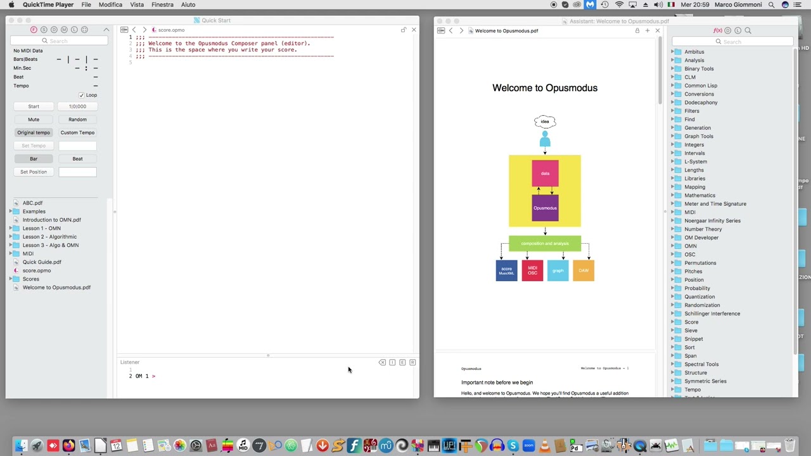Click the Mute button
The image size is (811, 456).
(34, 120)
